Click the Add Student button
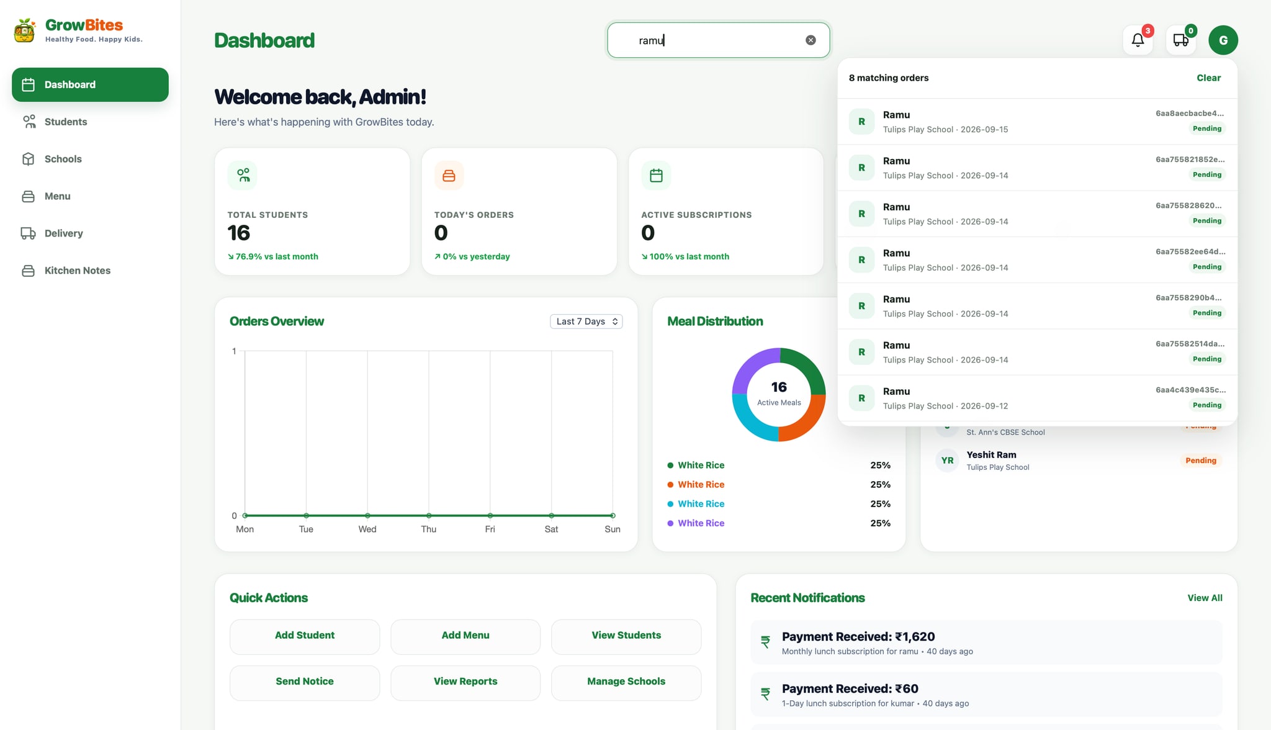Screen dimensions: 1271x730 tap(305, 636)
